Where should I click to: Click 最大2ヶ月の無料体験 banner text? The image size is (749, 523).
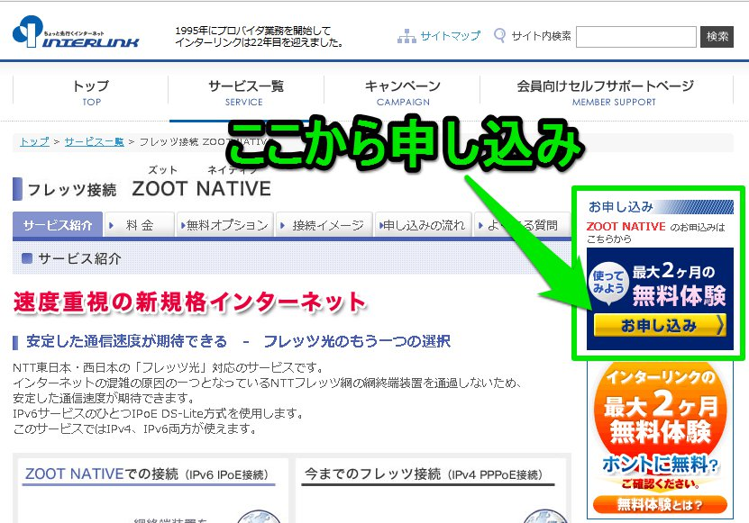coord(679,284)
